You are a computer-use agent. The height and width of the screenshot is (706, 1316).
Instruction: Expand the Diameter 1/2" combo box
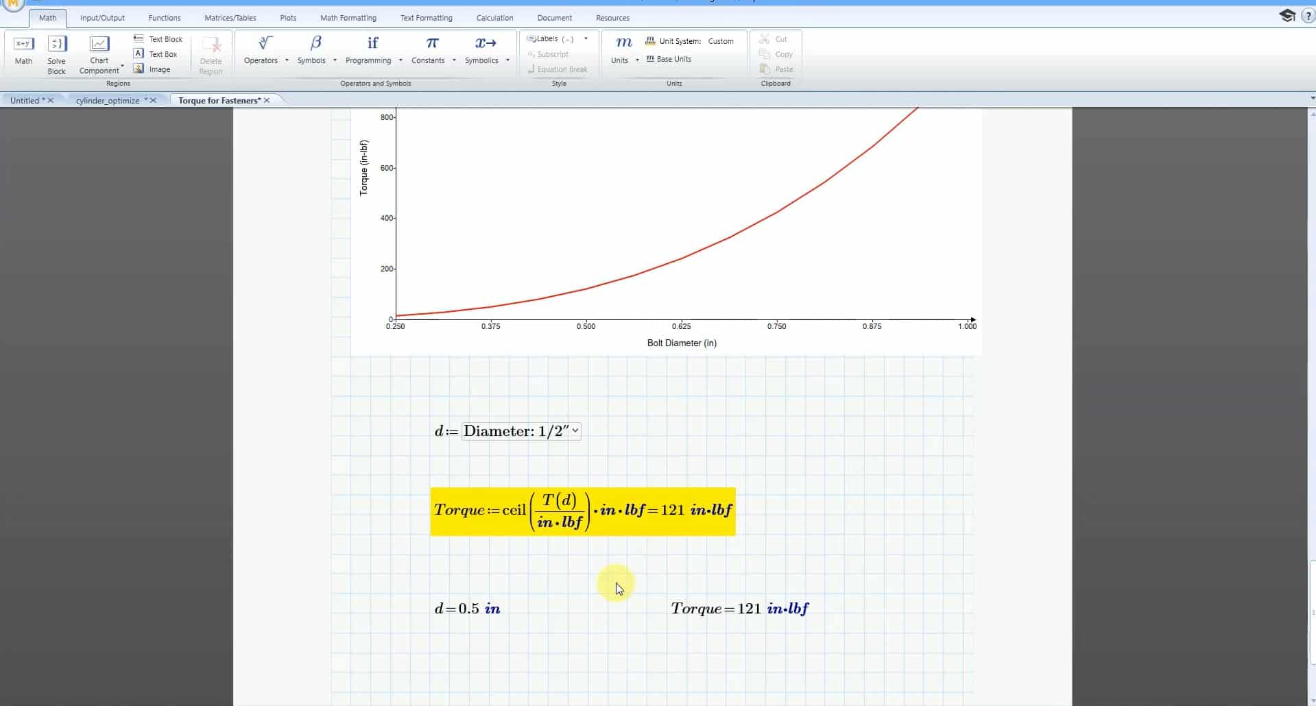pyautogui.click(x=575, y=430)
